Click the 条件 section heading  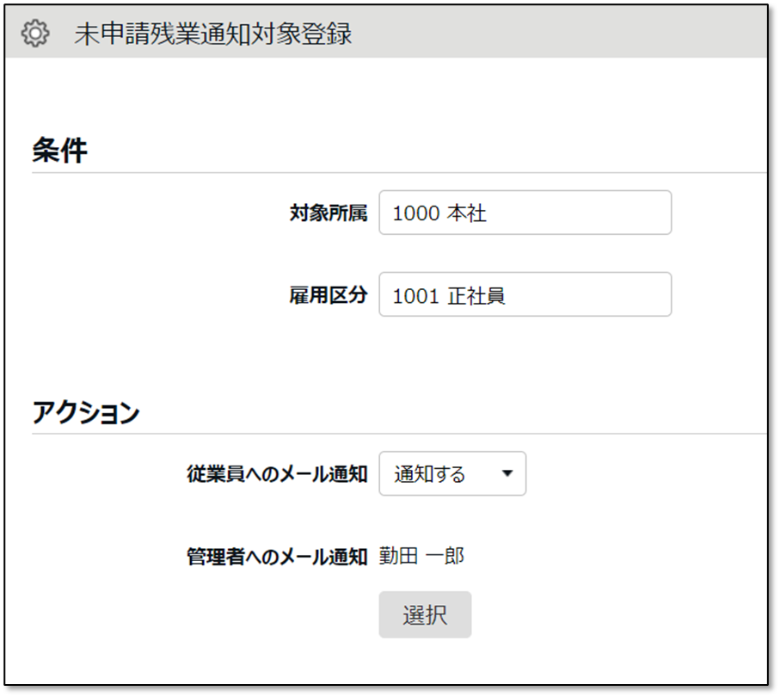coord(60,151)
